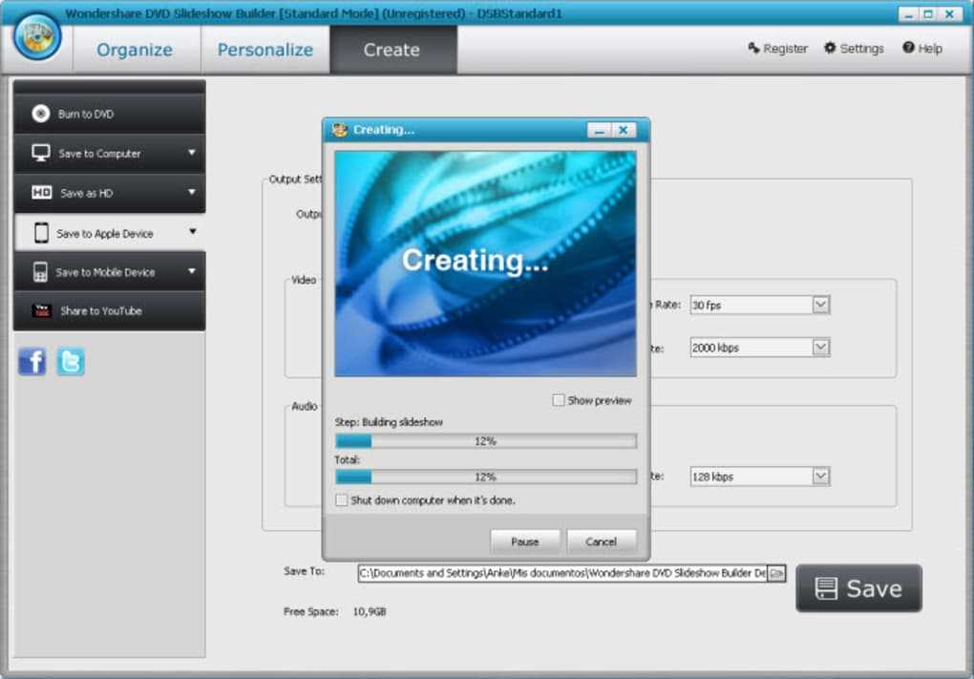Select the Create tab

click(x=392, y=51)
